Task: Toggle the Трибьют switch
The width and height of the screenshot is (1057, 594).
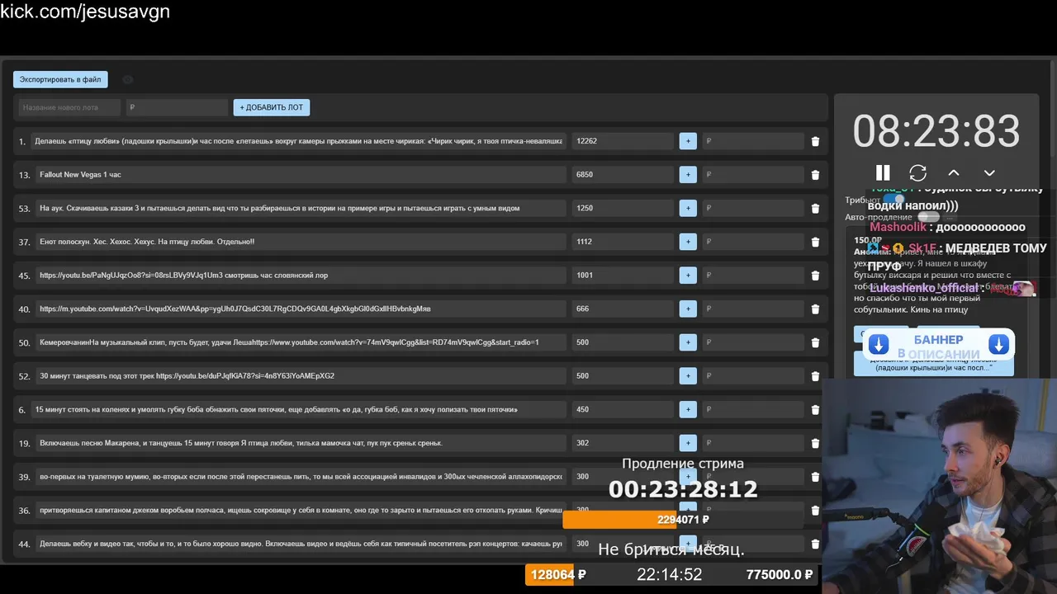Action: click(x=894, y=200)
